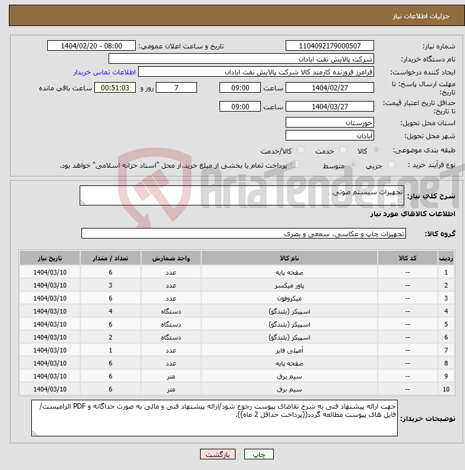Image resolution: width=465 pixels, height=470 pixels.
Task: Click the buyer name field شرکت پالایش نفت ابادان
Action: click(241, 59)
